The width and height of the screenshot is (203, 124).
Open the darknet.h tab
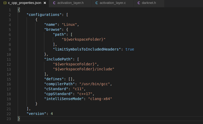pos(149,3)
